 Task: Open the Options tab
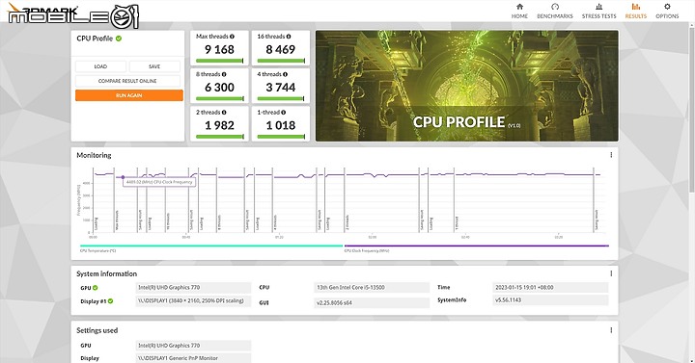[x=667, y=11]
